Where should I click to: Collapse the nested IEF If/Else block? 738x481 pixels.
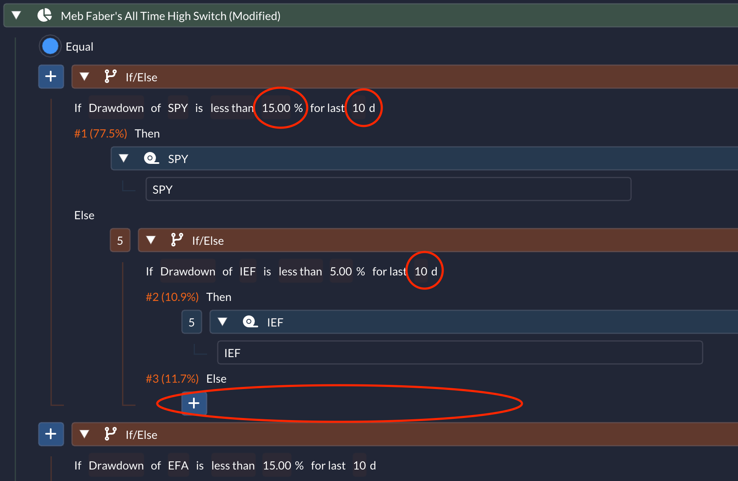click(151, 240)
